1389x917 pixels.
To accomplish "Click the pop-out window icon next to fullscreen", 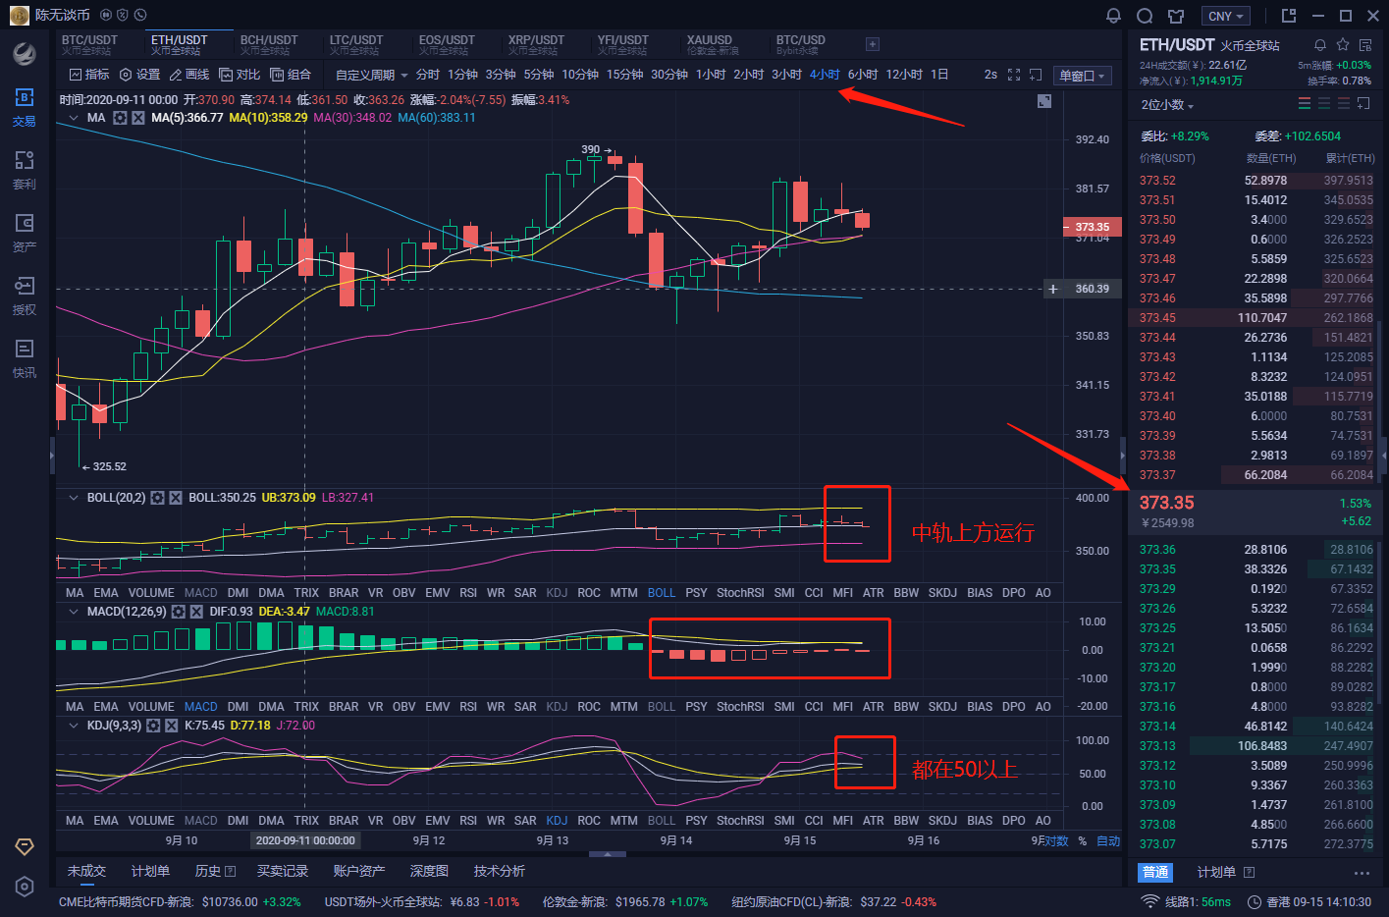I will click(x=1036, y=75).
